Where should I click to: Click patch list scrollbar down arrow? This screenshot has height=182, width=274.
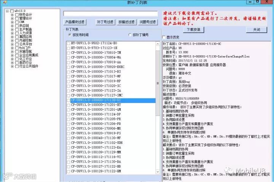158,172
